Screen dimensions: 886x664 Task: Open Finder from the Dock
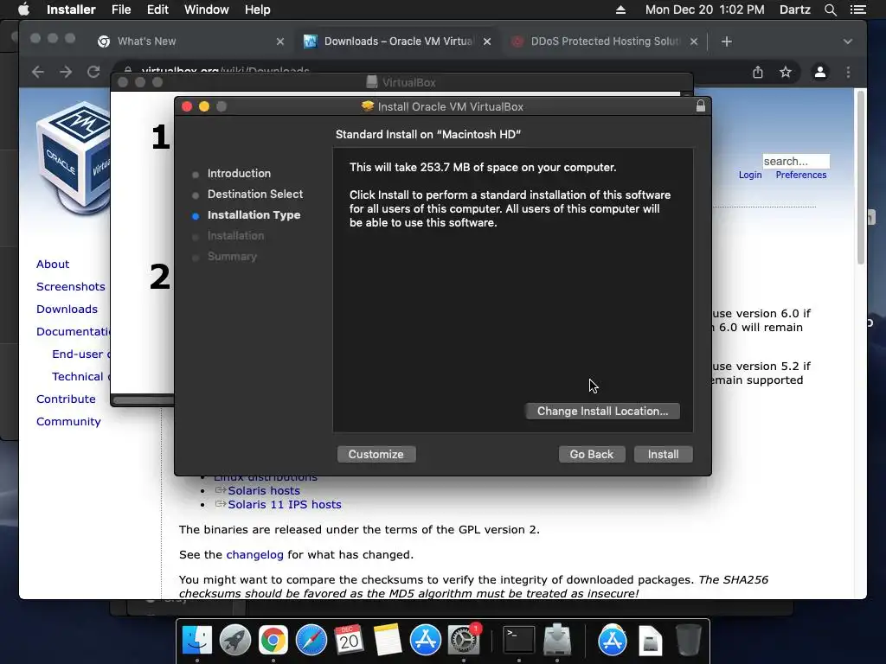(x=196, y=641)
